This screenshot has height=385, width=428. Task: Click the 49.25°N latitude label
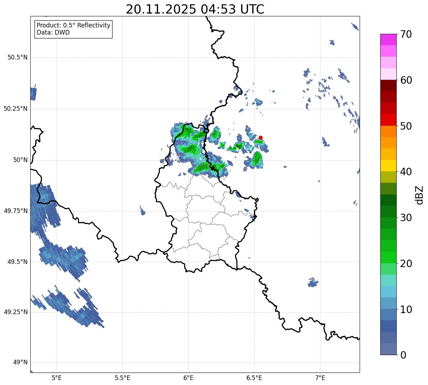[15, 312]
